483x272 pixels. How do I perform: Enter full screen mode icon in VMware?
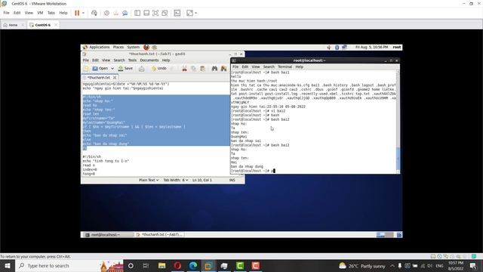pyautogui.click(x=155, y=13)
